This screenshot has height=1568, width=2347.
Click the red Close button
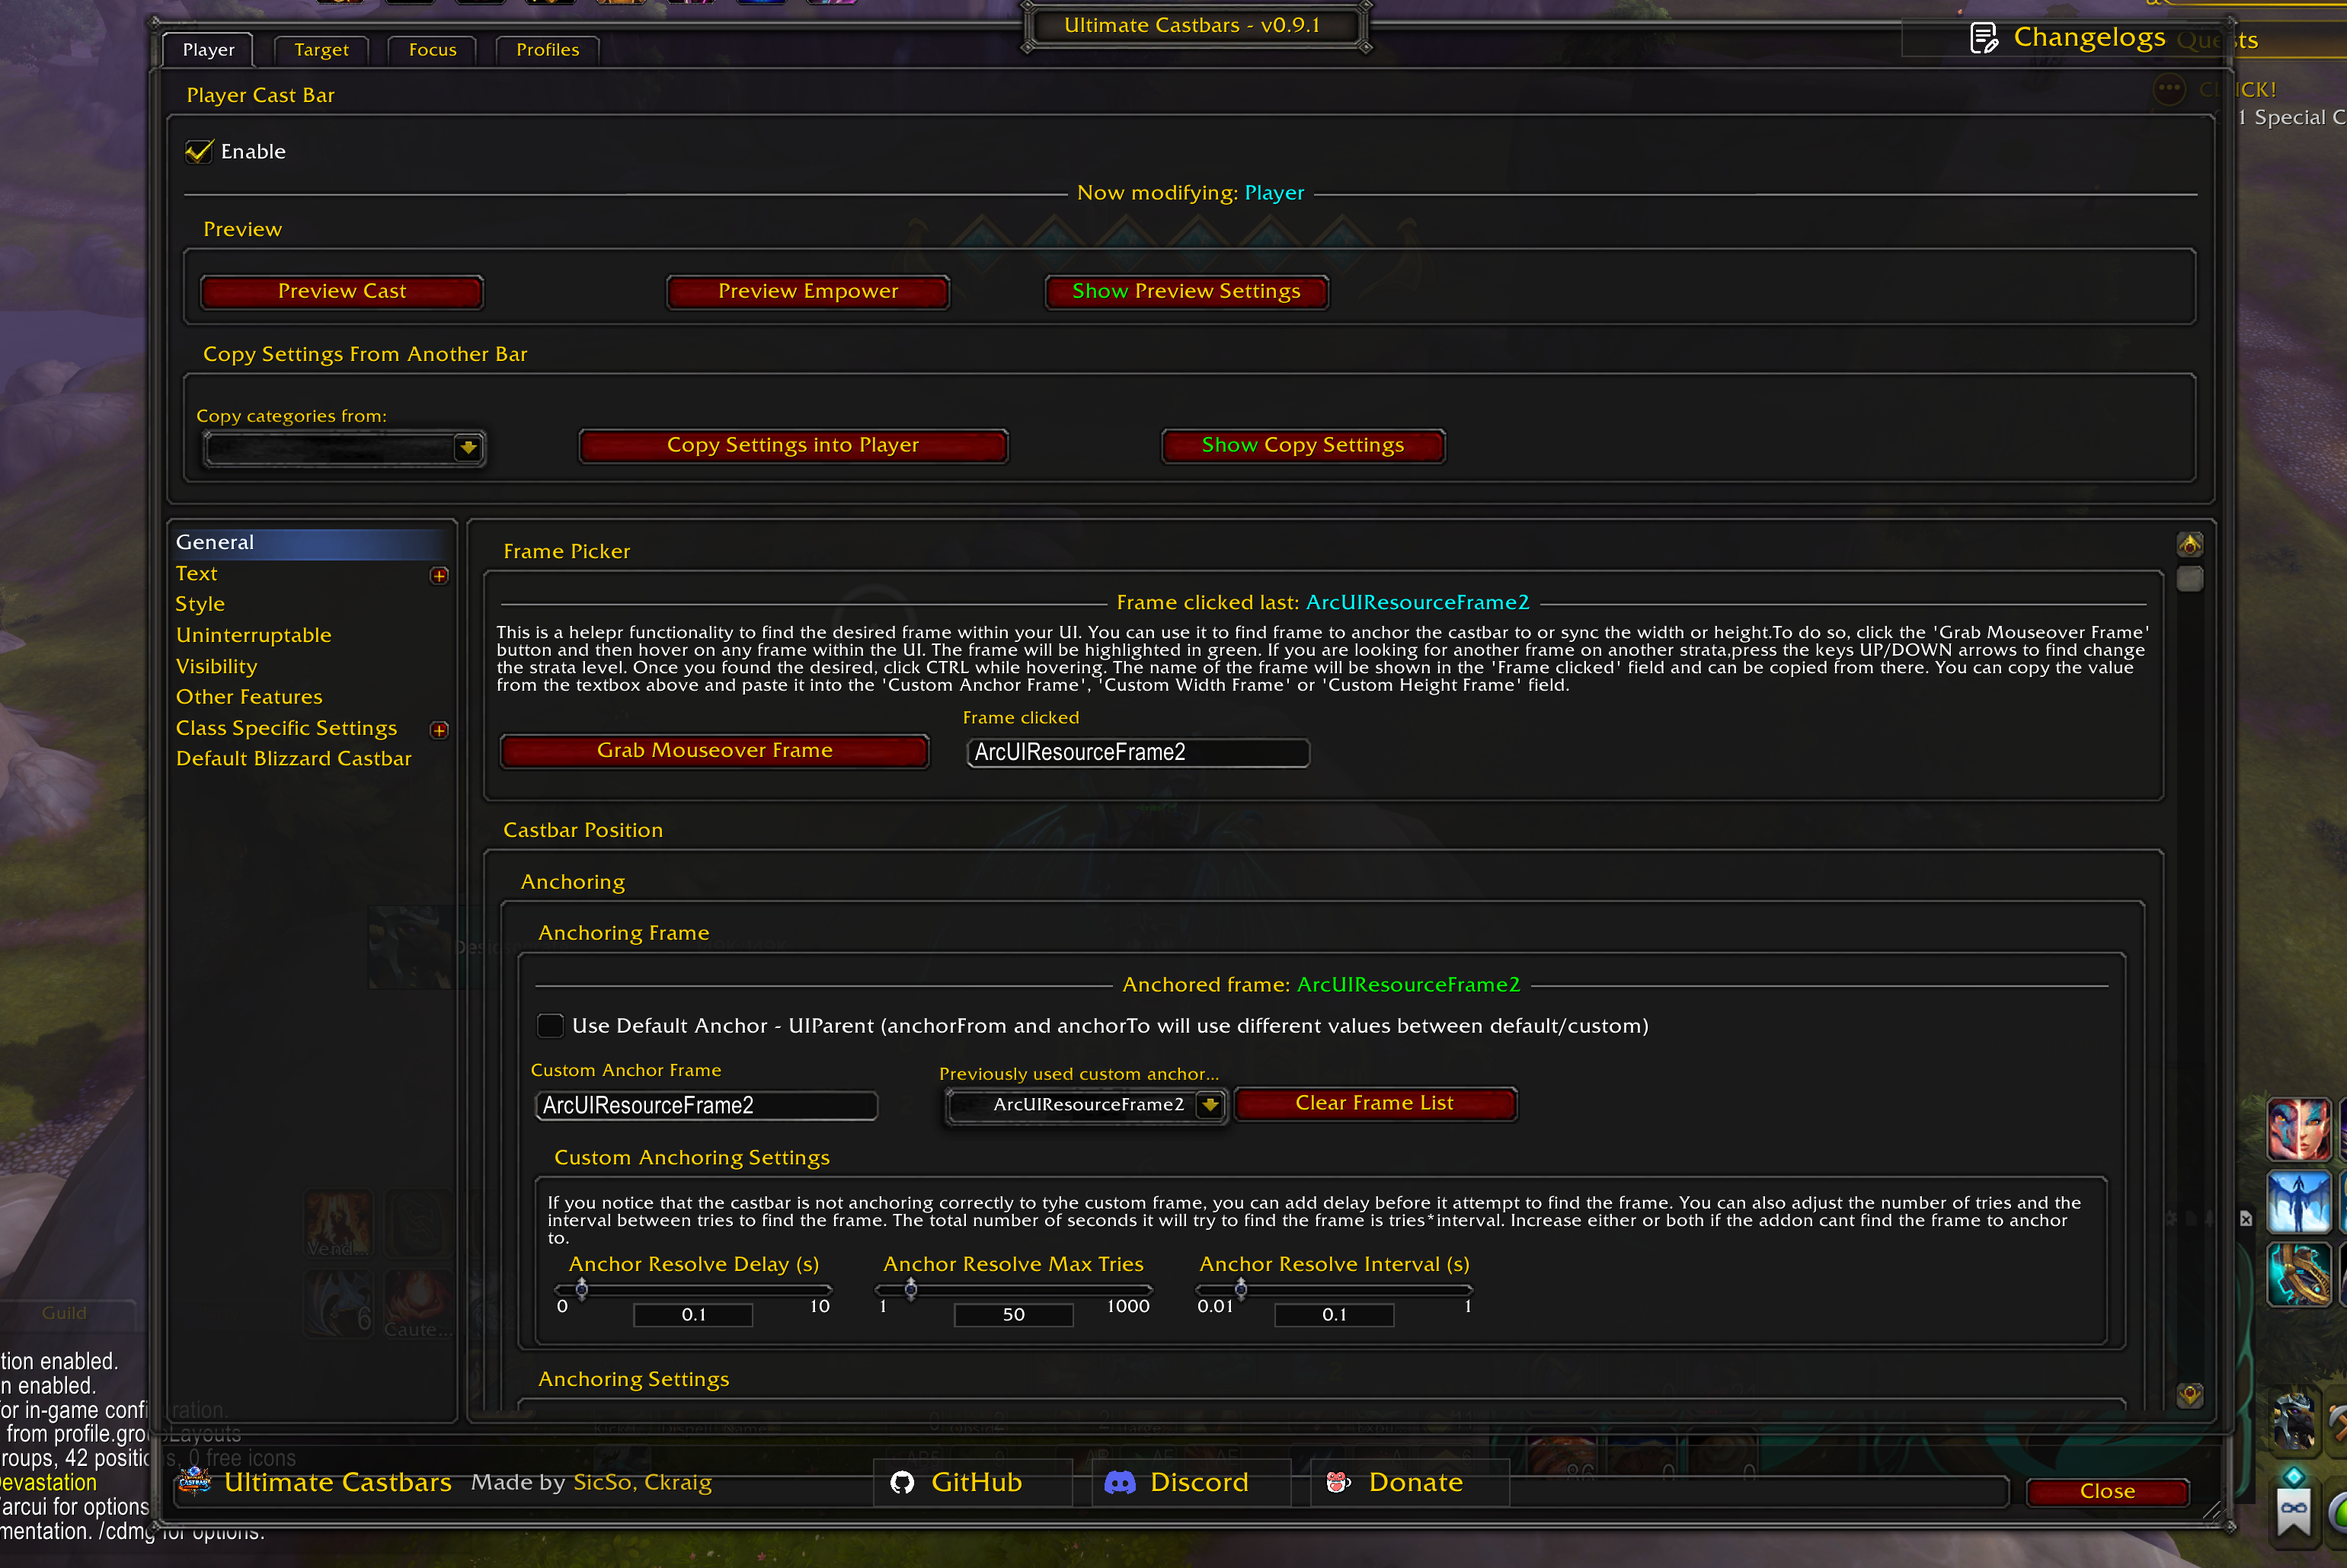coord(2107,1491)
